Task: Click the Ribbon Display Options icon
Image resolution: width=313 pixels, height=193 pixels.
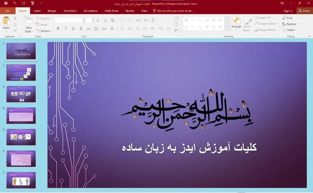Action: [x=282, y=3]
